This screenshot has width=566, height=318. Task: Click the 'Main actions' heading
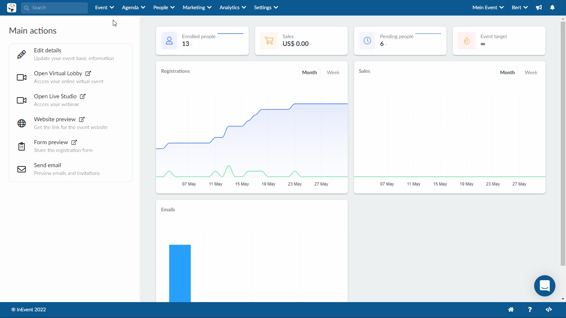[x=33, y=31]
